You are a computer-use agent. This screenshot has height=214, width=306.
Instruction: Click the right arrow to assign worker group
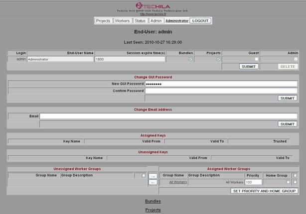tap(153, 176)
